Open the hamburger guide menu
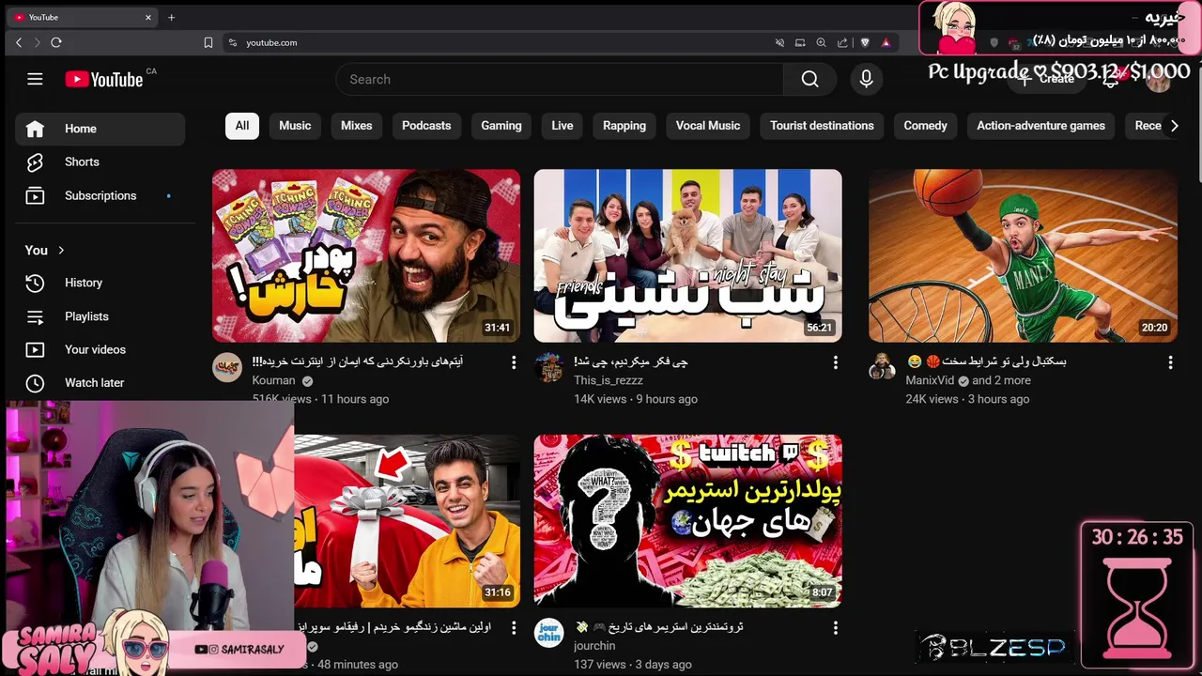 pyautogui.click(x=35, y=80)
